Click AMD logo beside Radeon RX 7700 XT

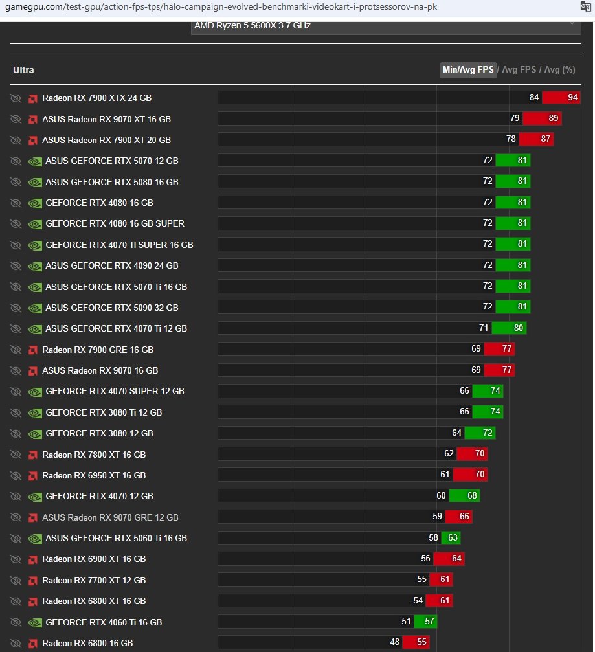coord(33,581)
